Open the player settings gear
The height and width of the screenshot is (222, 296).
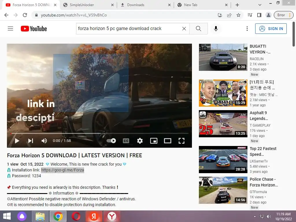140,141
